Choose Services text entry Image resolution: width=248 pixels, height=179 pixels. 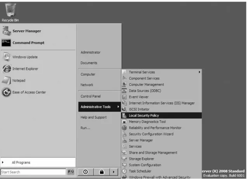(x=135, y=146)
